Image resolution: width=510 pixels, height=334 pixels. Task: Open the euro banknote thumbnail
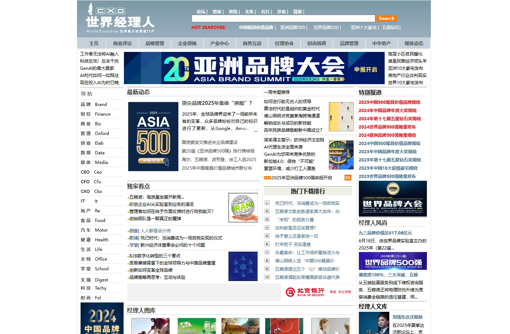pos(341,155)
